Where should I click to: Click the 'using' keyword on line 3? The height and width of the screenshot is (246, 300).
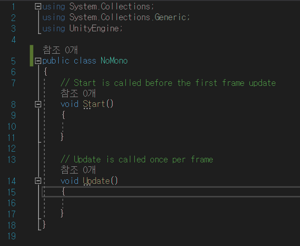click(54, 29)
